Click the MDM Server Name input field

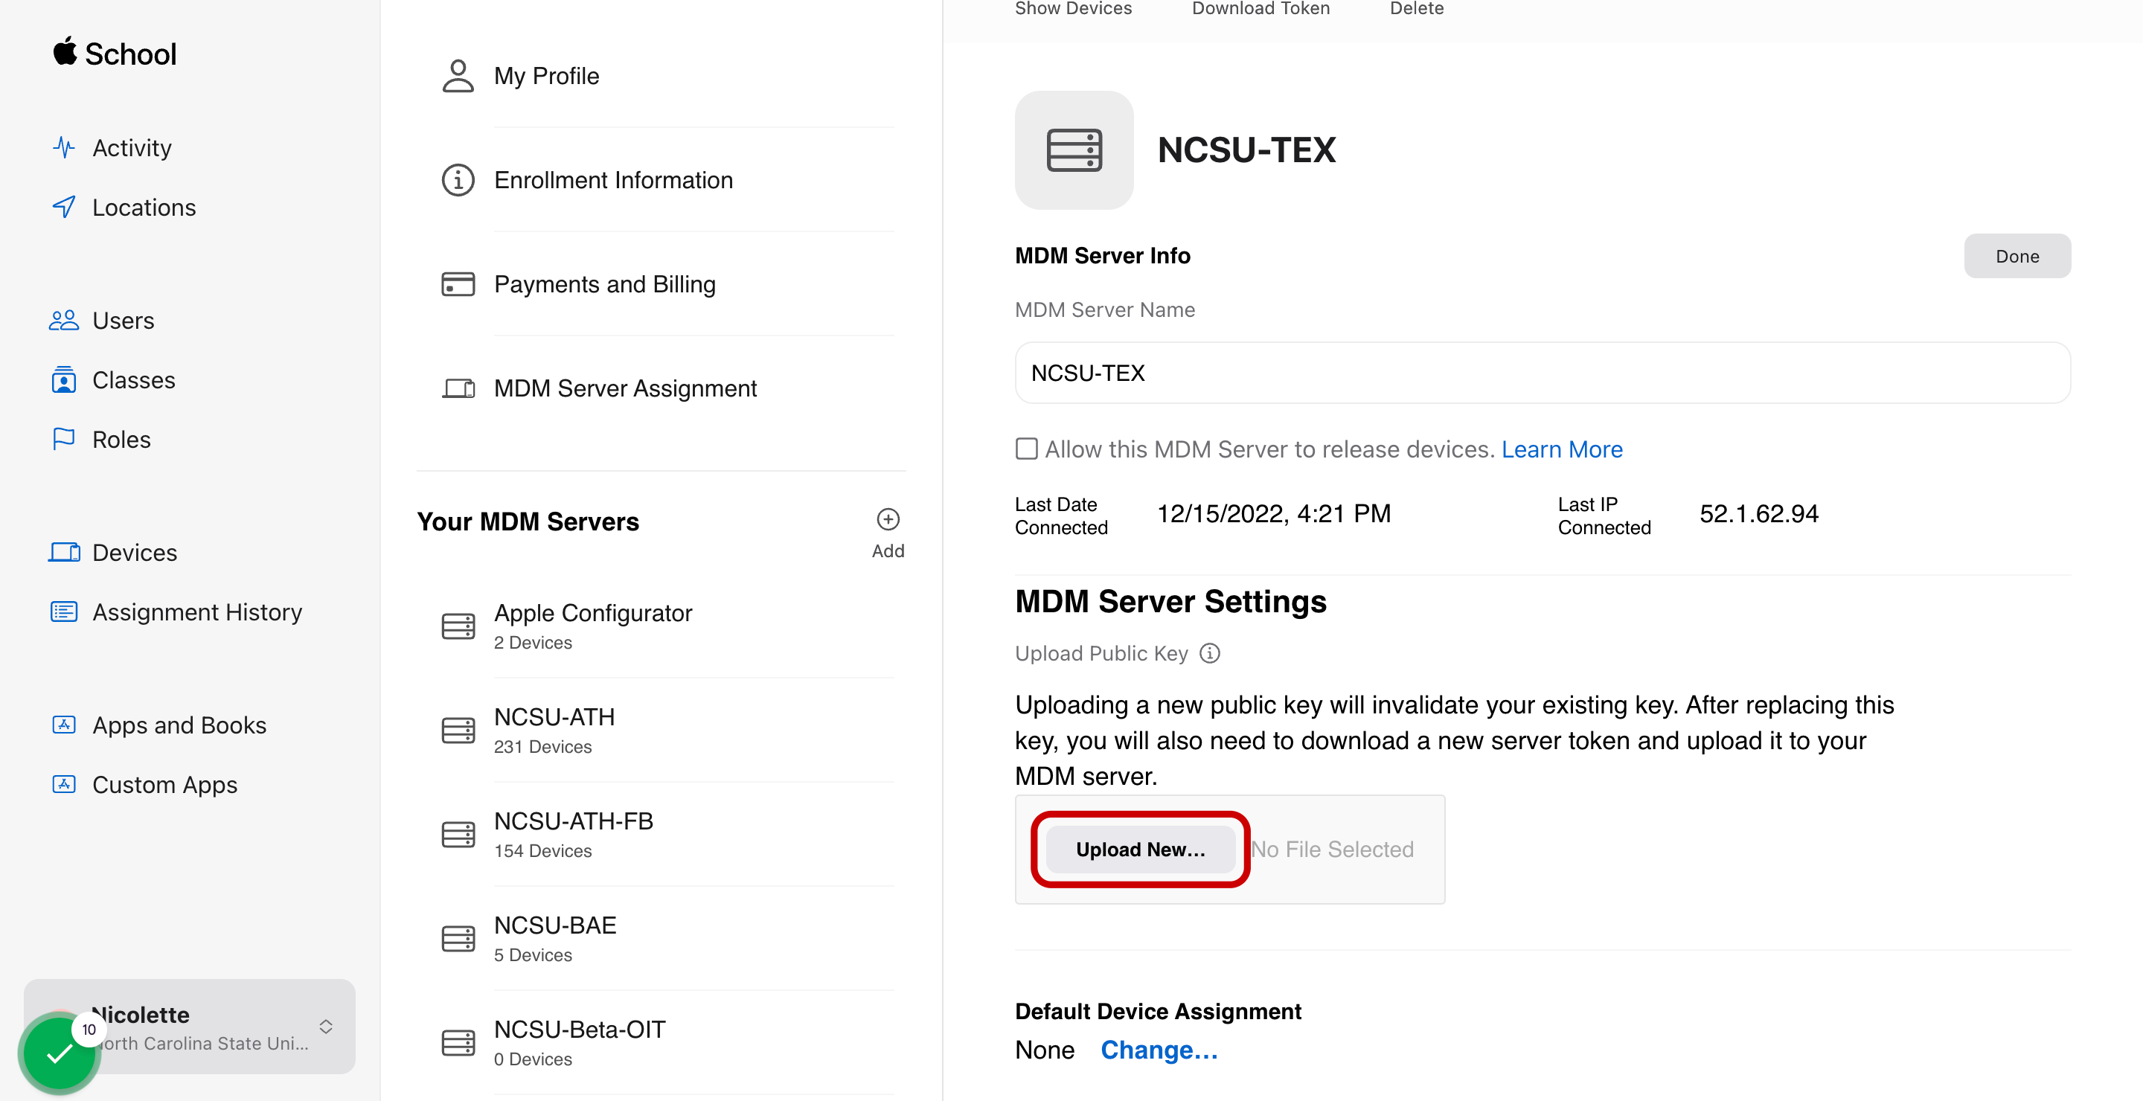1543,373
